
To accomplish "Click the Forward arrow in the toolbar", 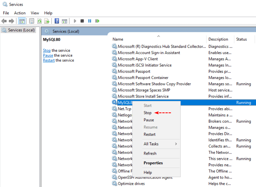I will tap(11, 21).
